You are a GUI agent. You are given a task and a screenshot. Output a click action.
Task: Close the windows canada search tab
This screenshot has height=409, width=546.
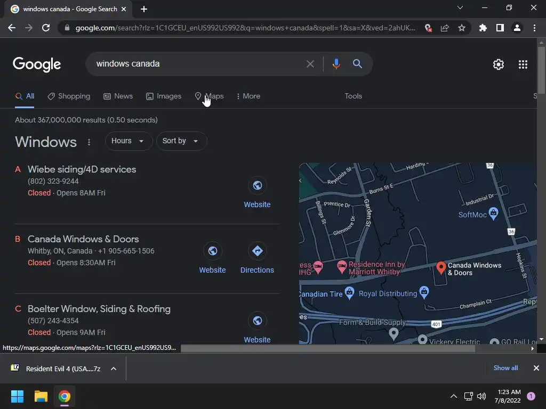(124, 9)
